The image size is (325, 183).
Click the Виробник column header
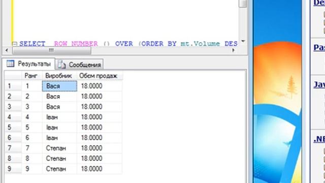tap(59, 76)
